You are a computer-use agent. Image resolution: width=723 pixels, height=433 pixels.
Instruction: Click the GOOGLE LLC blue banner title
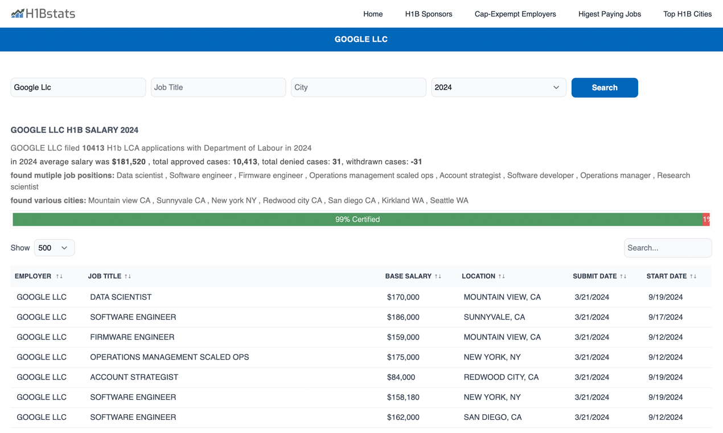(x=361, y=39)
